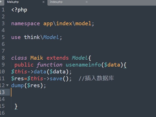Collapse the code fold arrow at line 12
Viewport: 156px width, 117px height.
pos(7,85)
